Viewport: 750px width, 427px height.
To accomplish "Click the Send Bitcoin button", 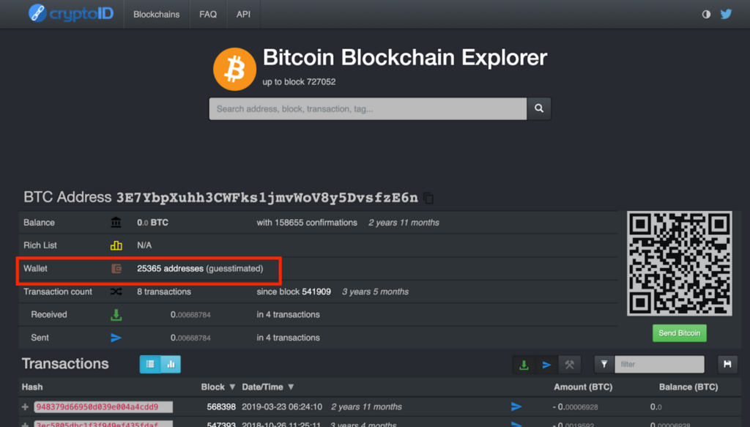I will click(679, 333).
